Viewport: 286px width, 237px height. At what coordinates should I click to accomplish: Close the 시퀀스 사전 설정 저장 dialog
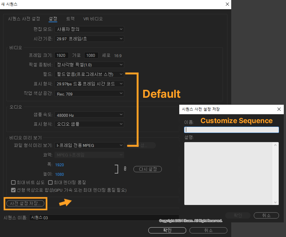tap(279, 109)
